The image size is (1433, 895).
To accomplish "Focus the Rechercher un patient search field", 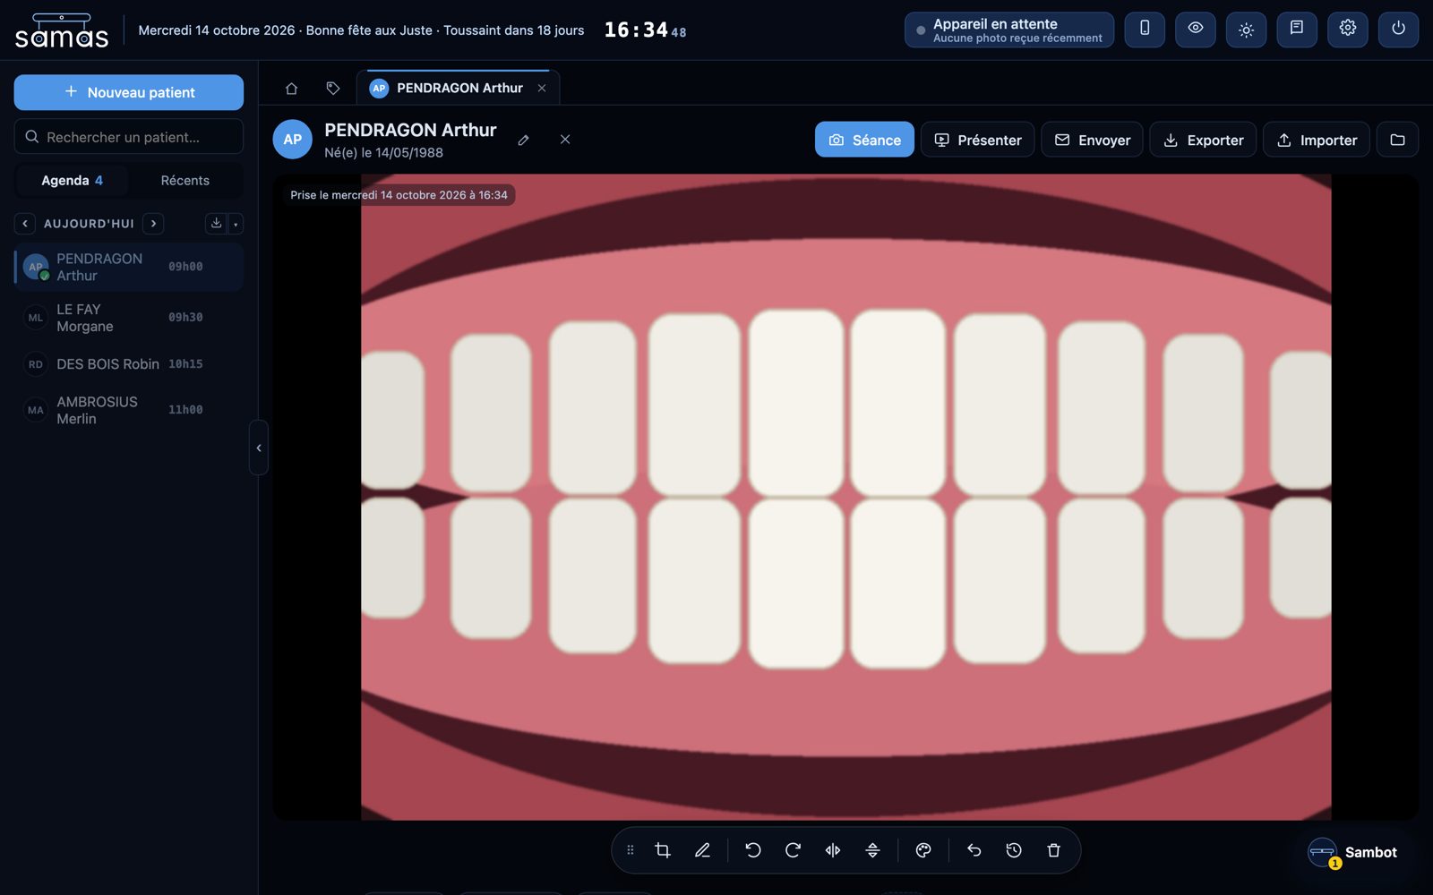I will pos(129,137).
